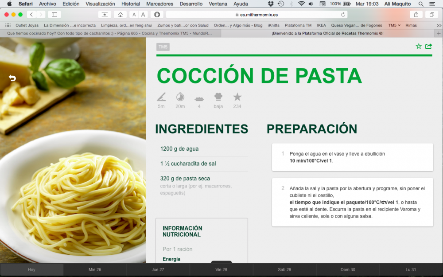This screenshot has width=443, height=277.
Task: Click the 20m stopwatch total time icon
Action: point(180,98)
